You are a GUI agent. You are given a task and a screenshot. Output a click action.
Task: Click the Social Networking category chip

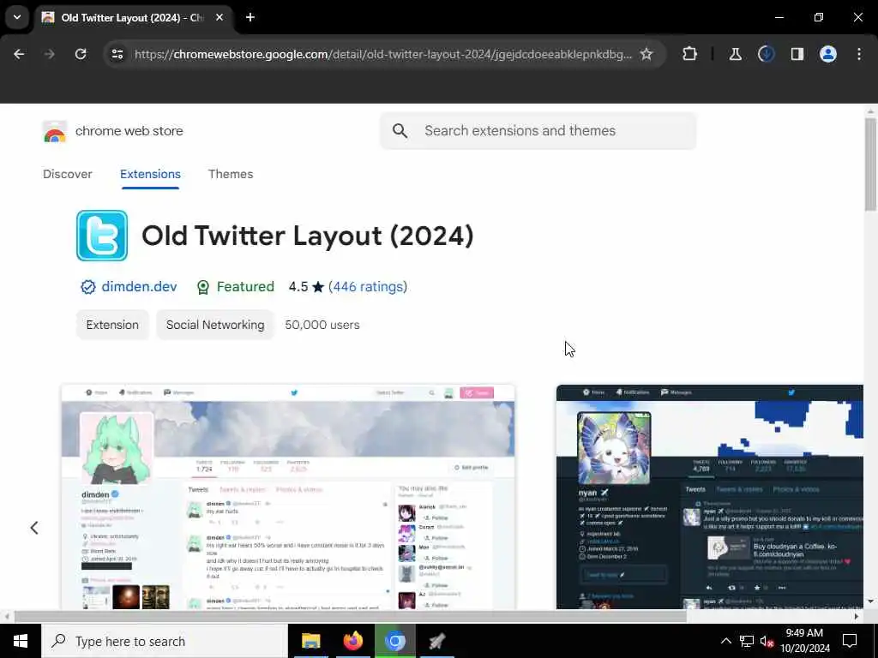[x=215, y=325]
